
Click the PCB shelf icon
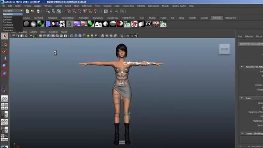(x=156, y=24)
